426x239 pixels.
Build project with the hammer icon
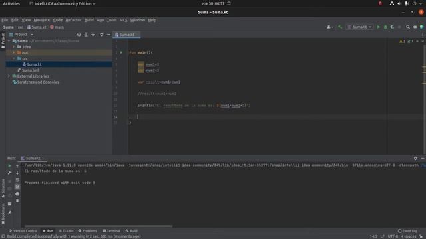pyautogui.click(x=340, y=27)
